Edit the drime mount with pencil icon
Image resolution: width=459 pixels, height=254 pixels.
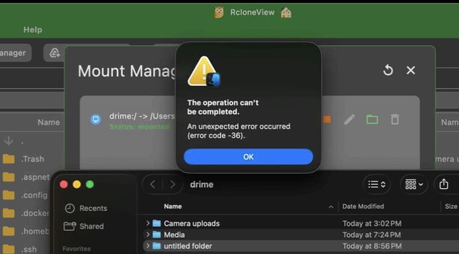(x=349, y=119)
